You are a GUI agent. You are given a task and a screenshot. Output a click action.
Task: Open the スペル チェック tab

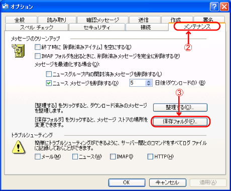tap(37, 27)
